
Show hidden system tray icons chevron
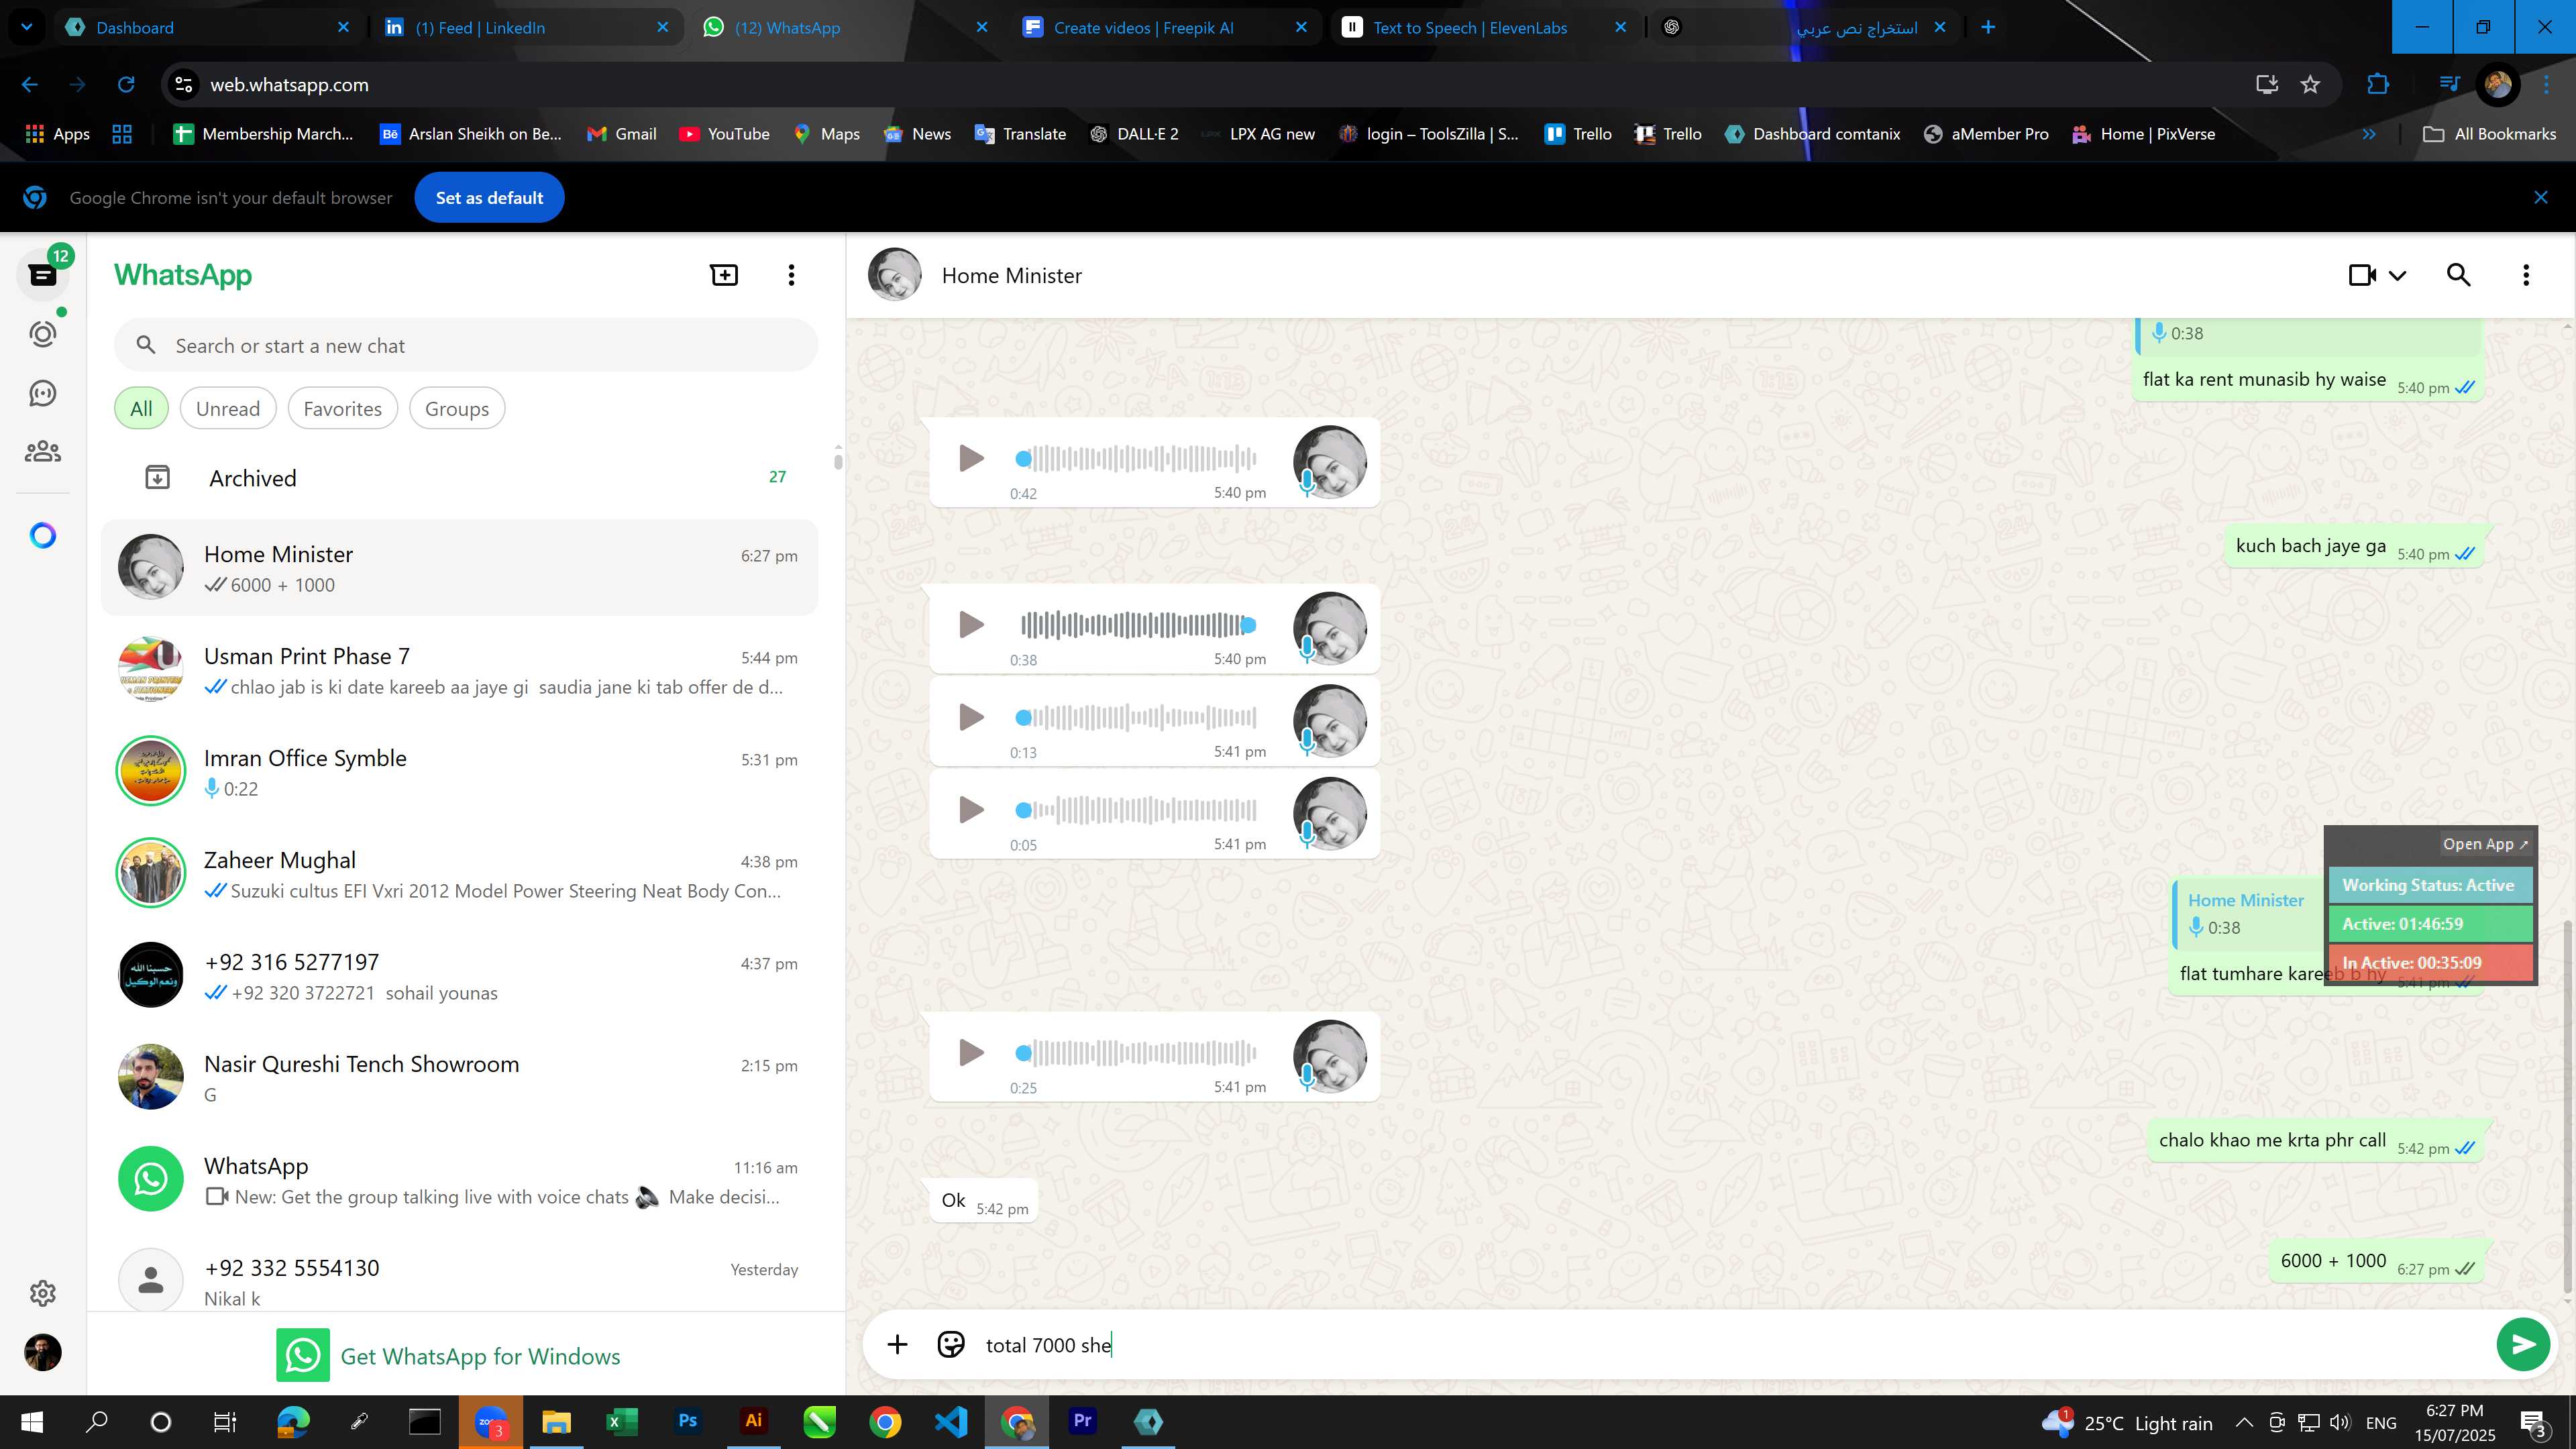pyautogui.click(x=2244, y=1422)
